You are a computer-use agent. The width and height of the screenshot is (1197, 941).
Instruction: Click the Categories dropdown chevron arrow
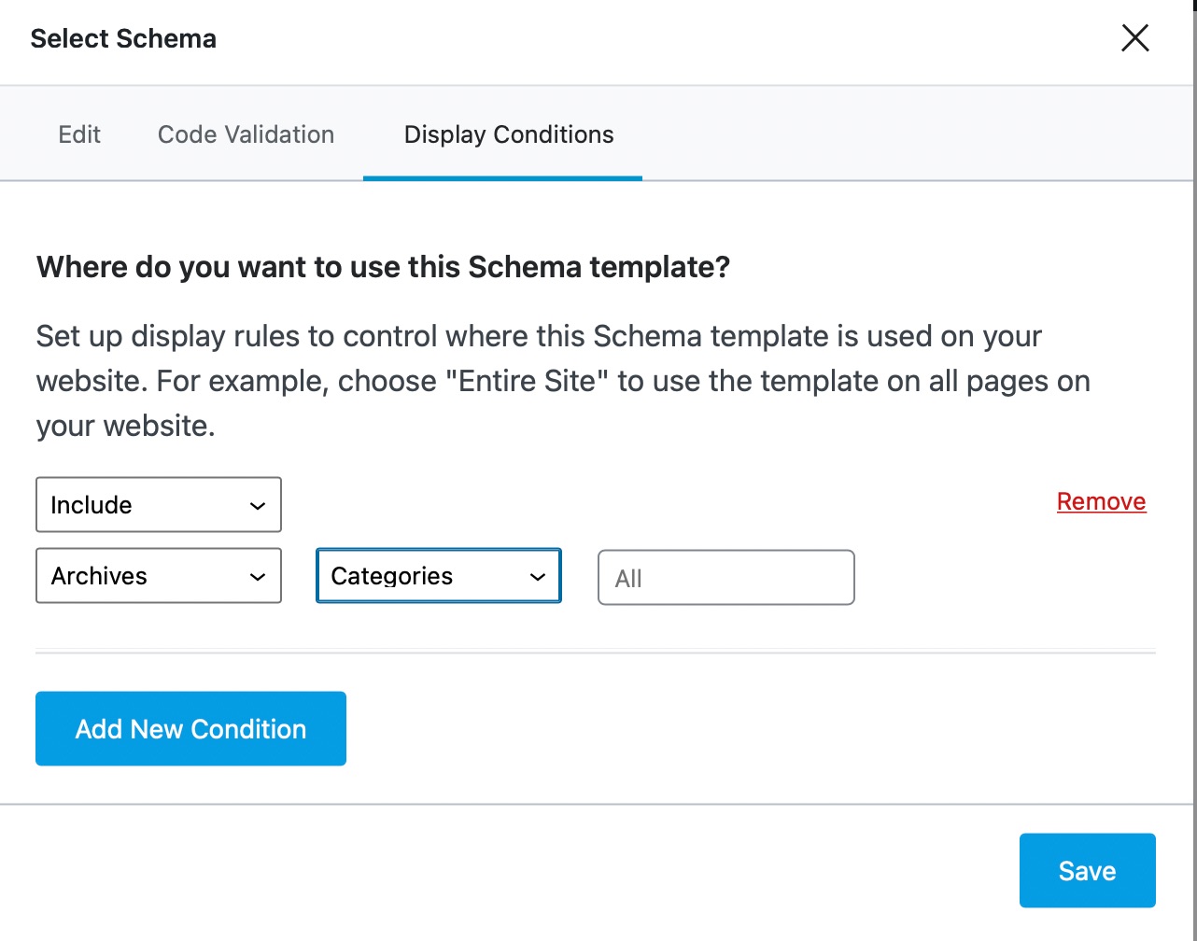pyautogui.click(x=539, y=576)
